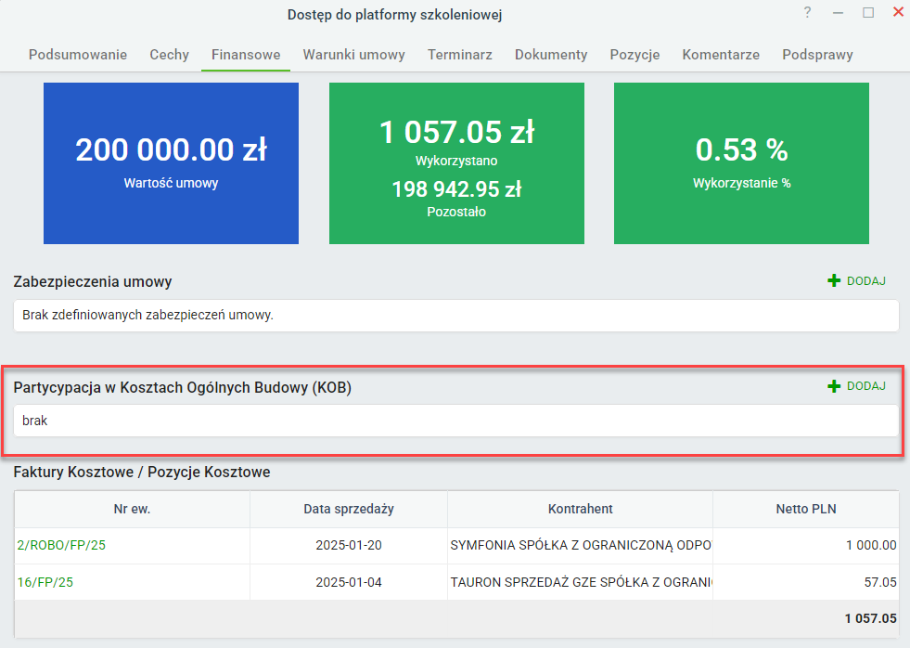The image size is (910, 648).
Task: Open invoice link 2/ROBO/FP/25
Action: [x=61, y=545]
